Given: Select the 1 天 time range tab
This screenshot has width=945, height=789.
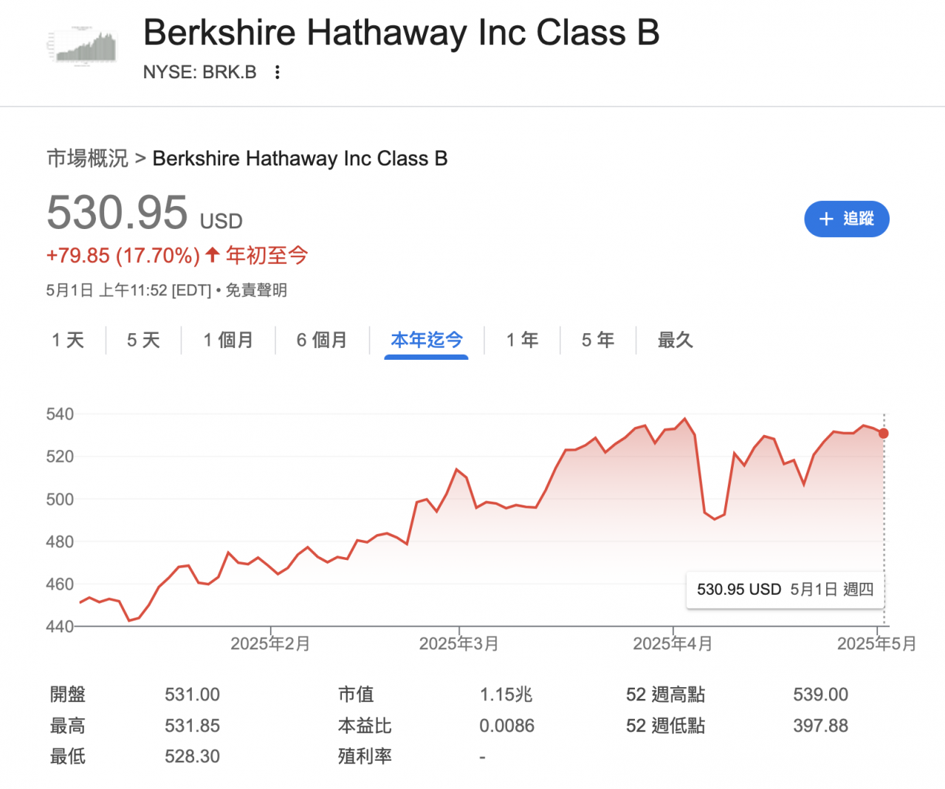Looking at the screenshot, I should [68, 340].
